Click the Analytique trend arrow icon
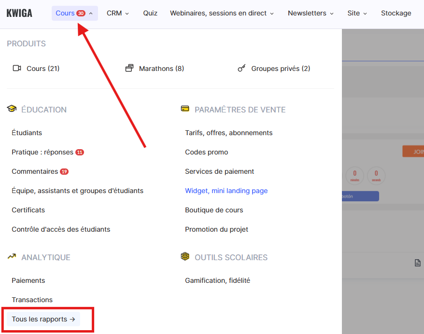Image resolution: width=424 pixels, height=334 pixels. click(12, 256)
